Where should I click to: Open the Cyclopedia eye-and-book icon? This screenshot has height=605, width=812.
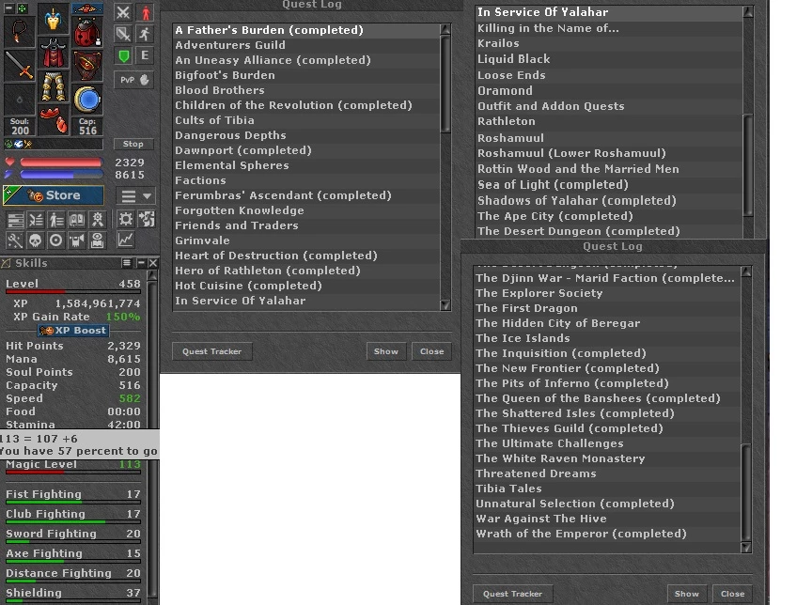(98, 240)
